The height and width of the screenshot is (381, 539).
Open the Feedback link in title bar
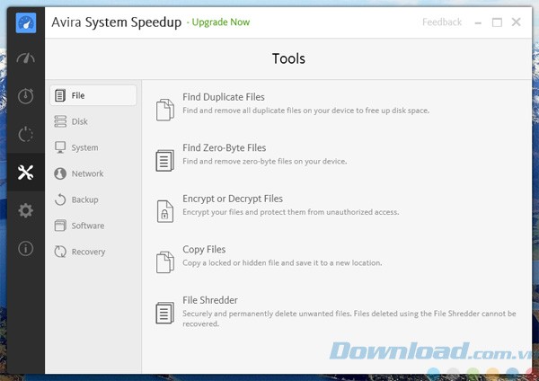coord(442,22)
